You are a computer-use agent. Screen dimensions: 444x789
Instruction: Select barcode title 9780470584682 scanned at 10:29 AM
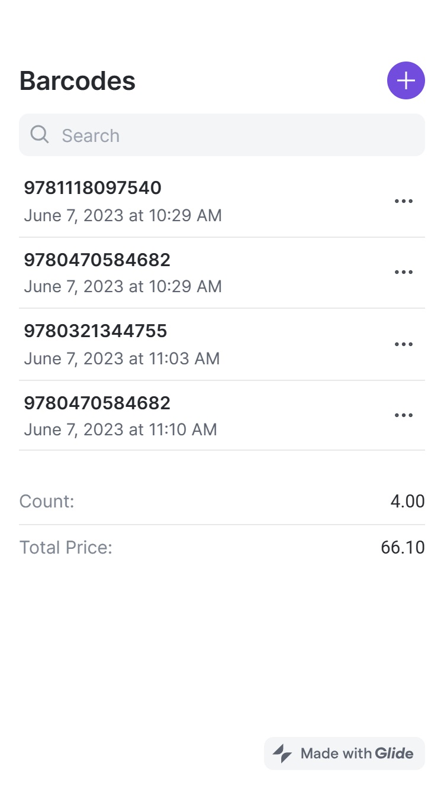point(97,260)
